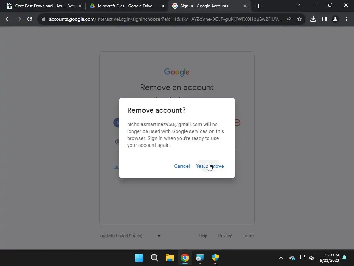Open the Privacy link
This screenshot has width=354, height=266.
point(225,236)
